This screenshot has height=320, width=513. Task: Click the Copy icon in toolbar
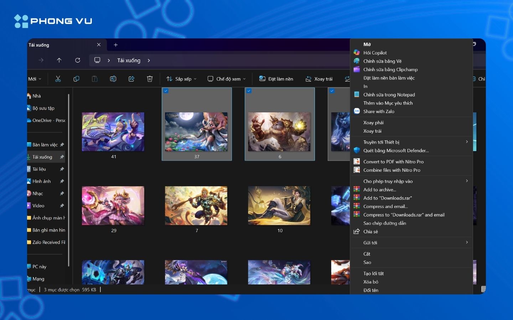coord(76,79)
